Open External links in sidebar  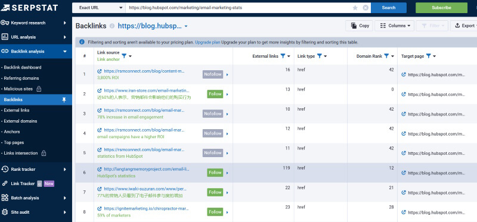click(17, 110)
